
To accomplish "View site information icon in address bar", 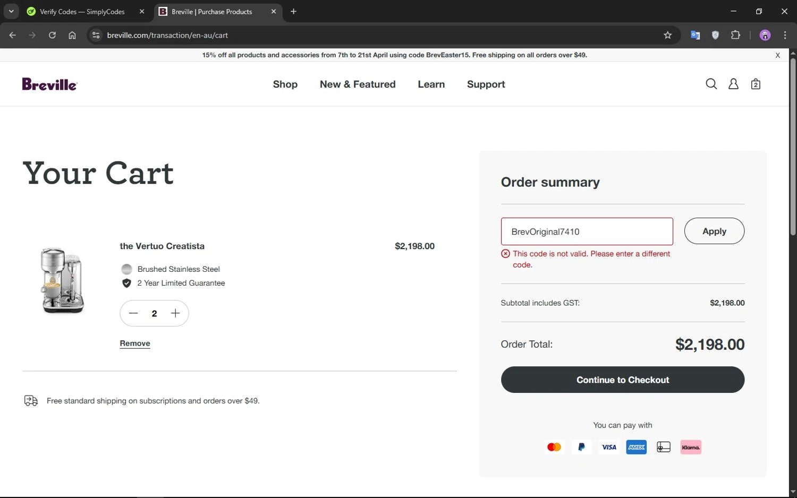I will click(x=96, y=35).
